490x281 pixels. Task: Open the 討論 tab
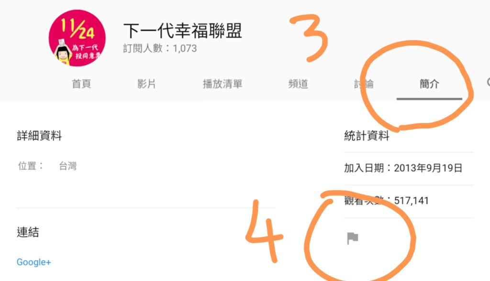[x=364, y=84]
